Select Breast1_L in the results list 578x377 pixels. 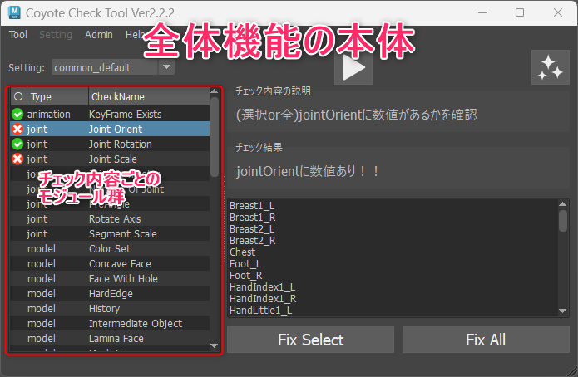(252, 206)
